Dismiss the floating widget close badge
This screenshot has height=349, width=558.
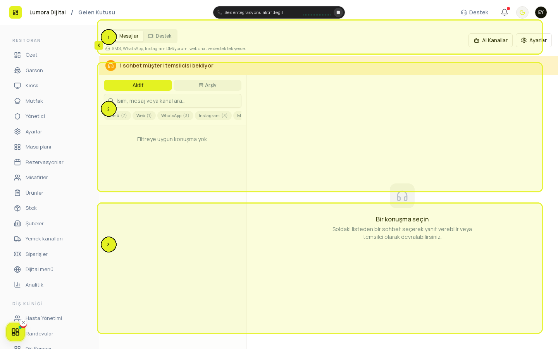[23, 323]
